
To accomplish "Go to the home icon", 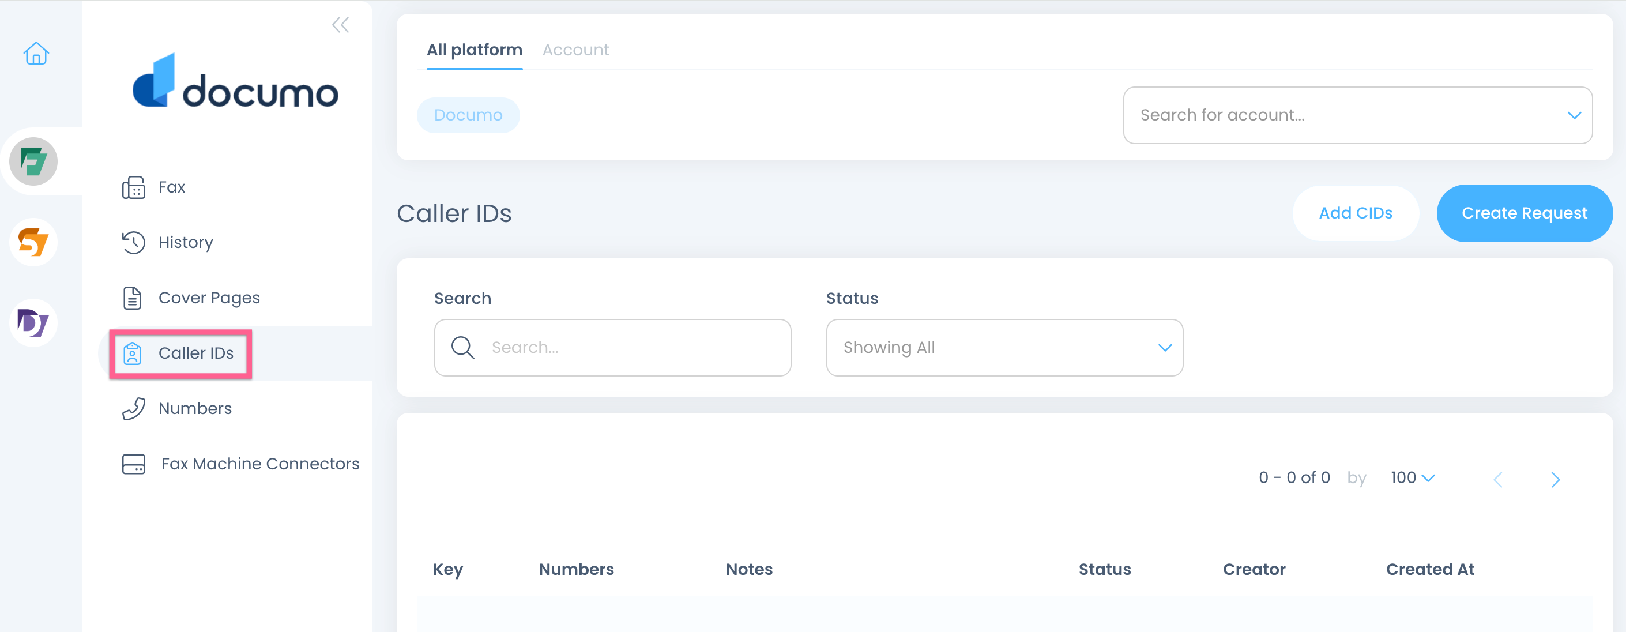I will [x=36, y=54].
